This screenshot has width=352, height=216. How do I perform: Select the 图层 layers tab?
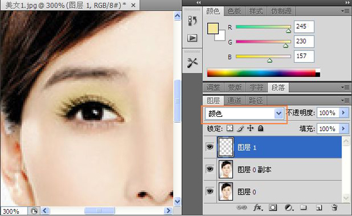click(x=214, y=100)
